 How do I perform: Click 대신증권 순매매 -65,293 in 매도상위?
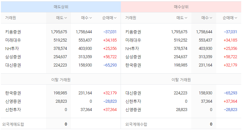pyautogui.click(x=110, y=65)
